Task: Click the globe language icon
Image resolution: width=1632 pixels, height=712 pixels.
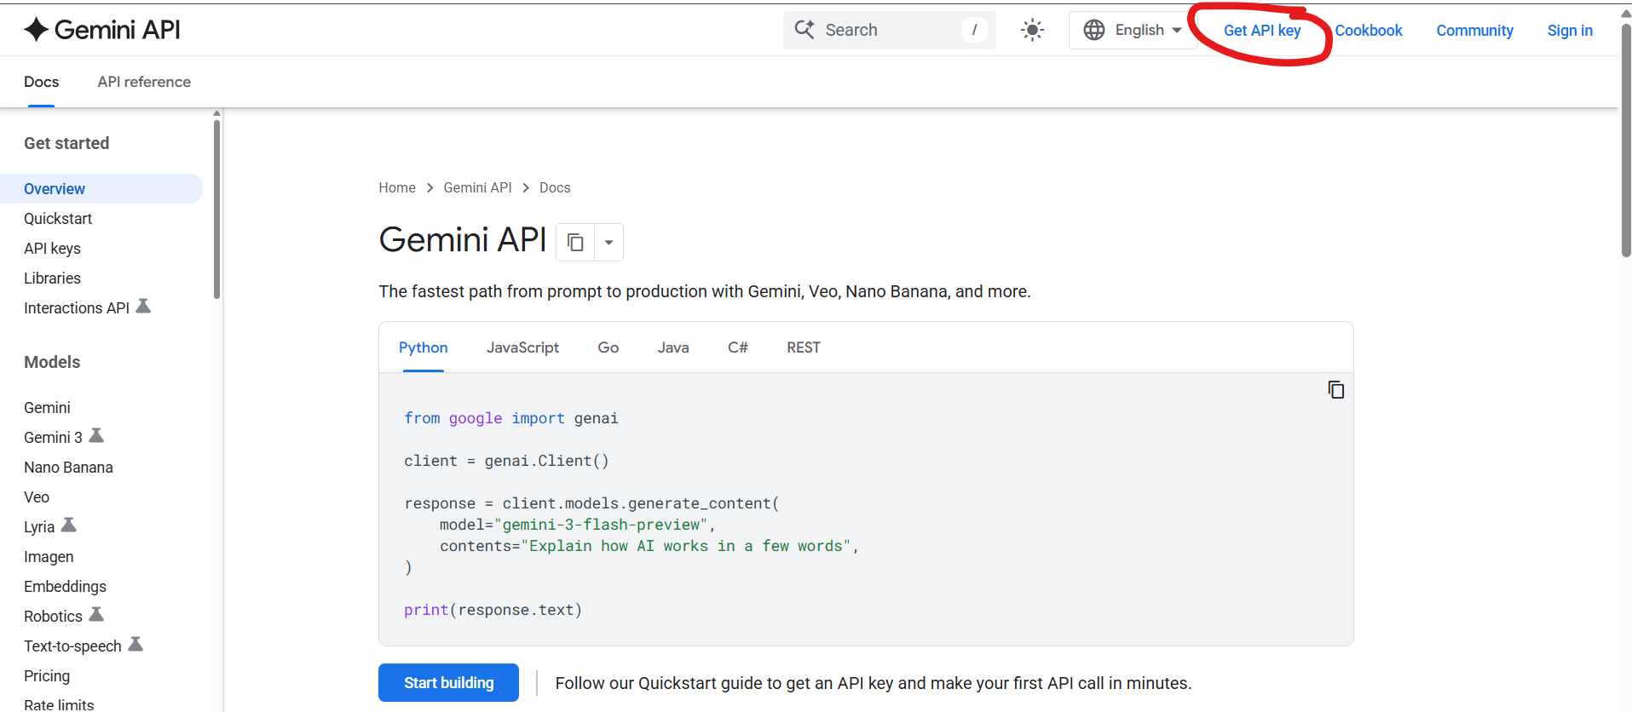Action: point(1094,30)
